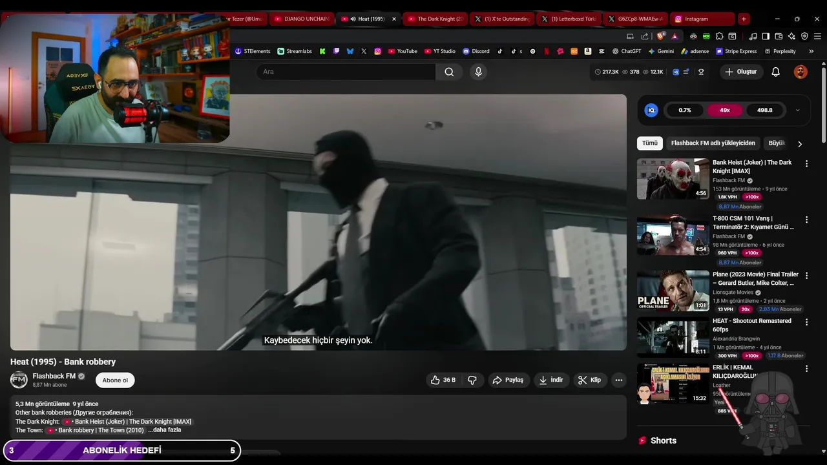The height and width of the screenshot is (465, 827).
Task: Open Plane (2023) trailer thumbnail
Action: click(673, 291)
